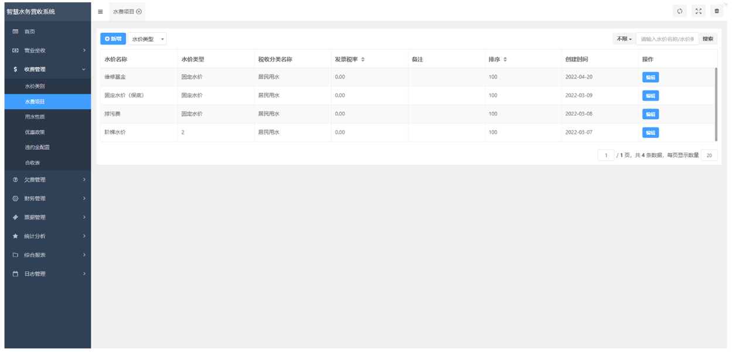Open the 水价类型 dropdown filter

tap(147, 39)
